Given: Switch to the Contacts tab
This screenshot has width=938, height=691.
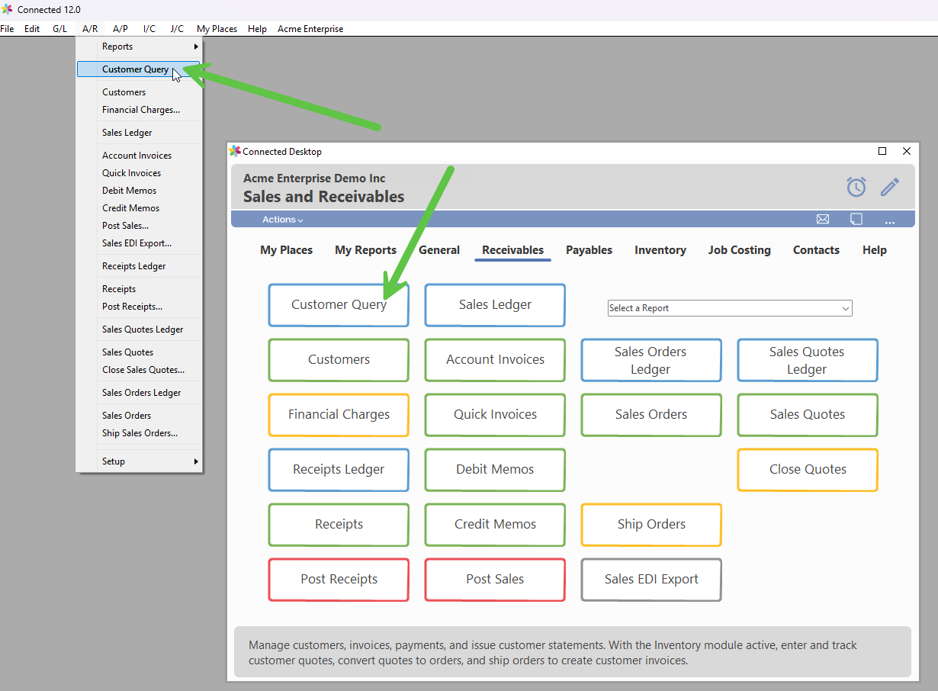Looking at the screenshot, I should click(x=816, y=250).
